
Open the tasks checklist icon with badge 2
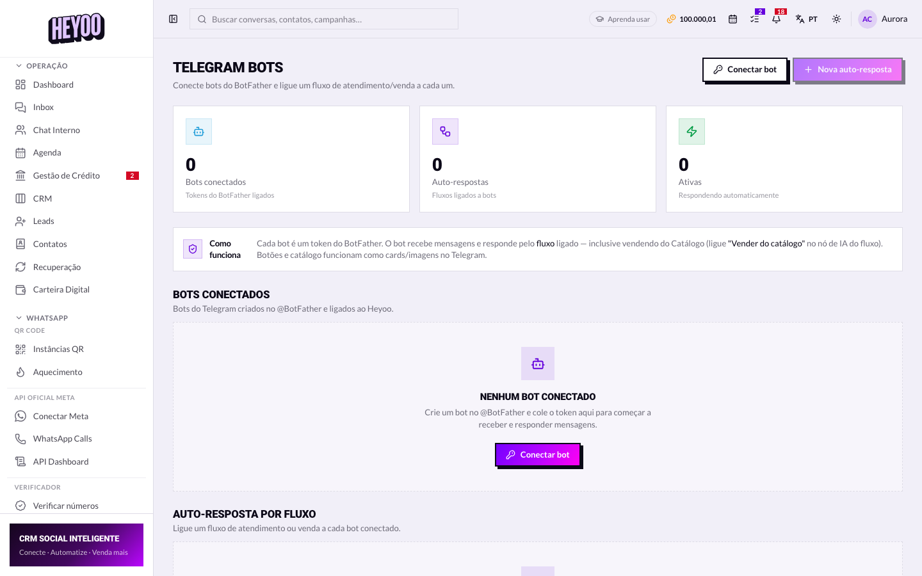point(755,19)
